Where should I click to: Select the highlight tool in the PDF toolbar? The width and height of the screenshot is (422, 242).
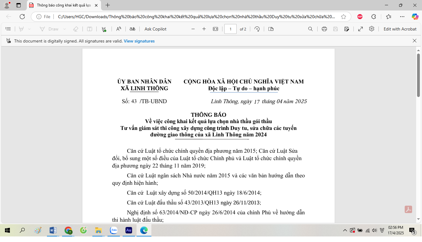21,29
